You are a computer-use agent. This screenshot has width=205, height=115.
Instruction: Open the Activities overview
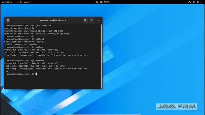coord(7,2)
